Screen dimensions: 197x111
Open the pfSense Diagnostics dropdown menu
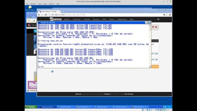coord(122,19)
